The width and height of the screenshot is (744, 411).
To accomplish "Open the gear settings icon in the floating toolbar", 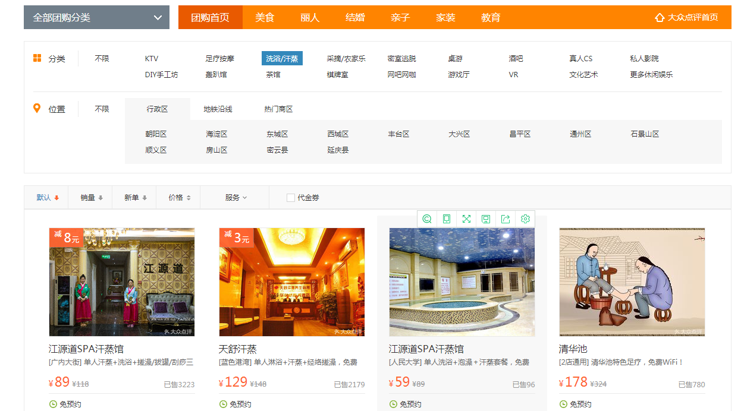I will click(525, 219).
